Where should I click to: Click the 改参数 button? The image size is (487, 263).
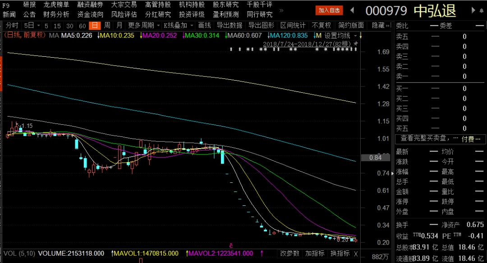[x=289, y=254]
